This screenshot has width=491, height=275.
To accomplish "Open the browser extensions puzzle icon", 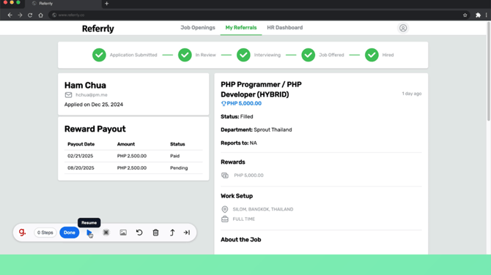I will pos(478,15).
